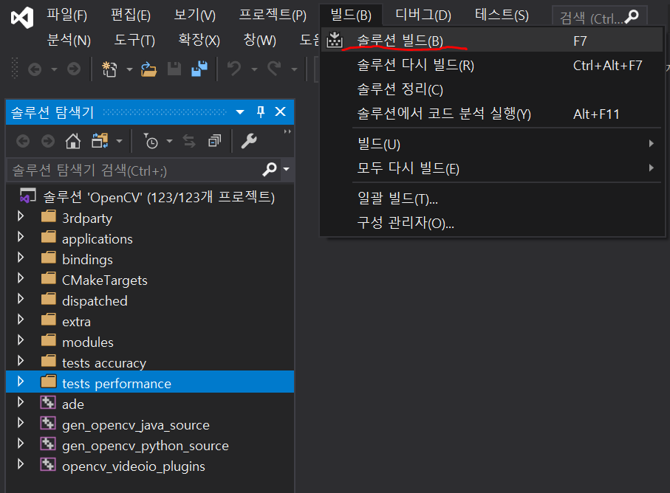Expand the 3rdparty folder

21,216
